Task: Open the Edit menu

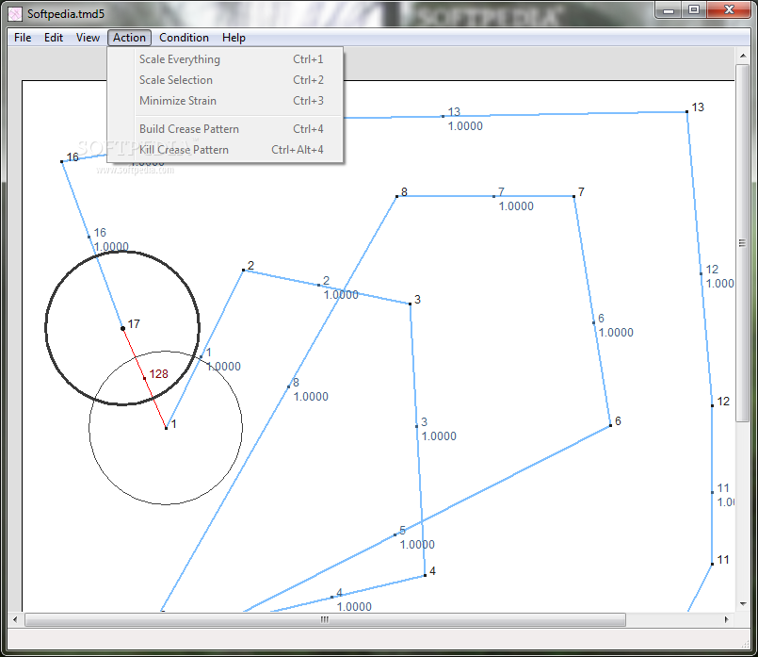Action: (54, 38)
